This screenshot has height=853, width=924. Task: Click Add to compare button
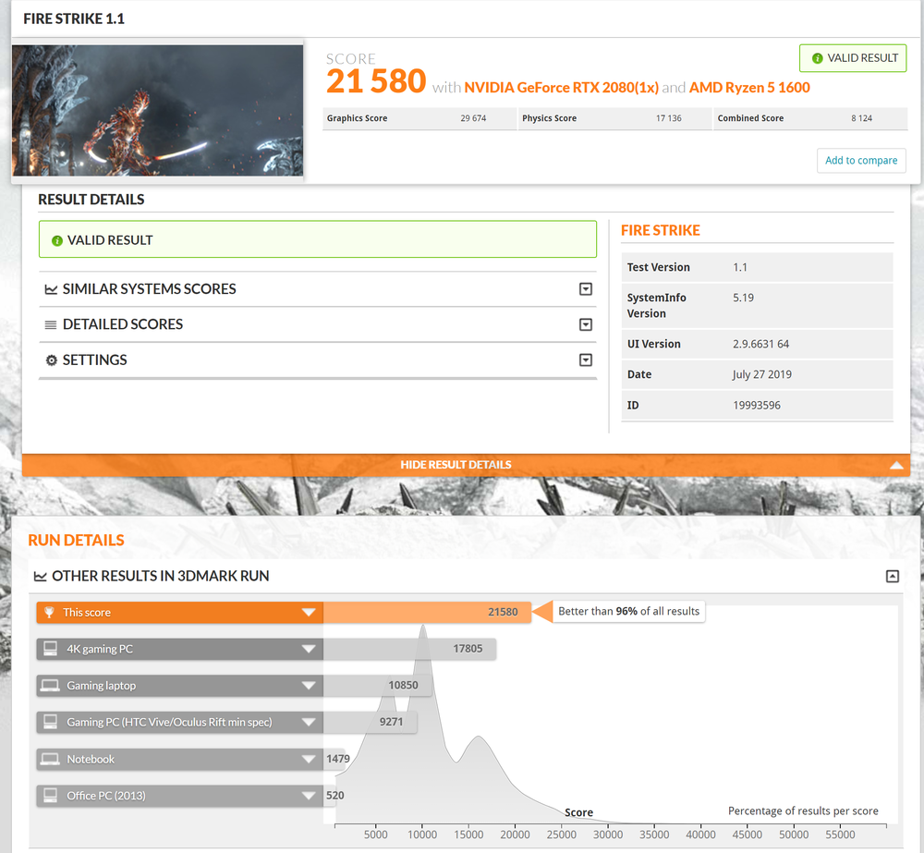click(860, 161)
